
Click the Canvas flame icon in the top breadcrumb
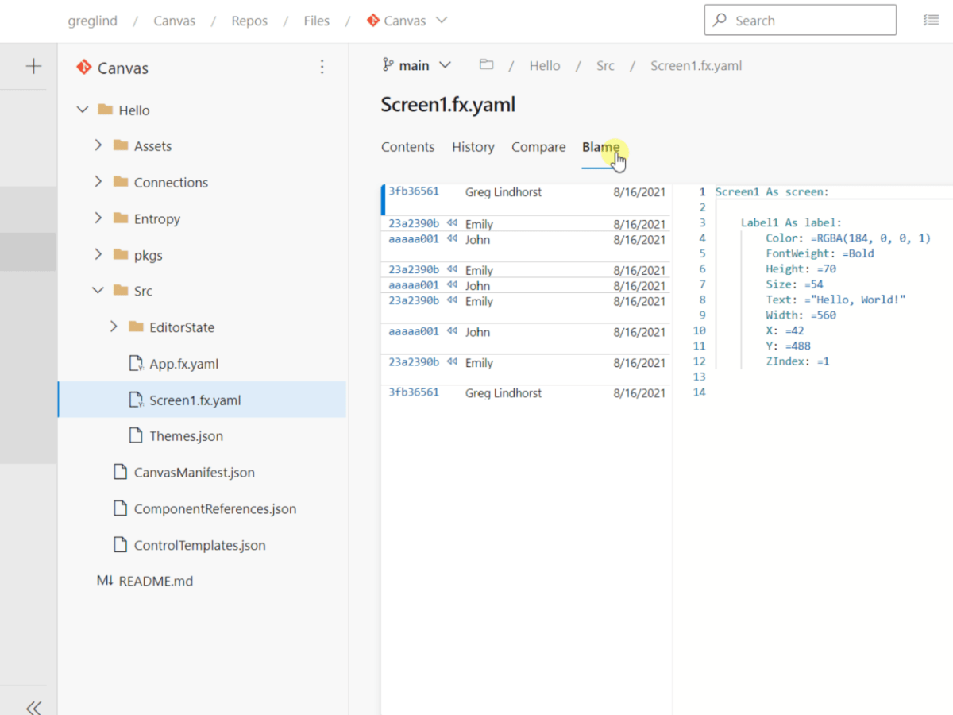point(373,21)
